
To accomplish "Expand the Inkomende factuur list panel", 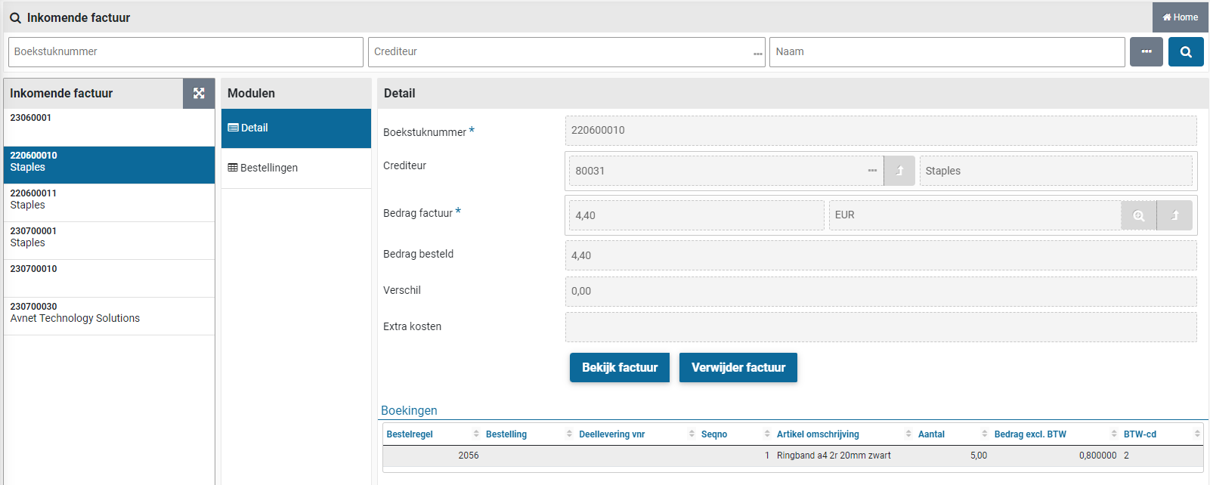I will [199, 93].
